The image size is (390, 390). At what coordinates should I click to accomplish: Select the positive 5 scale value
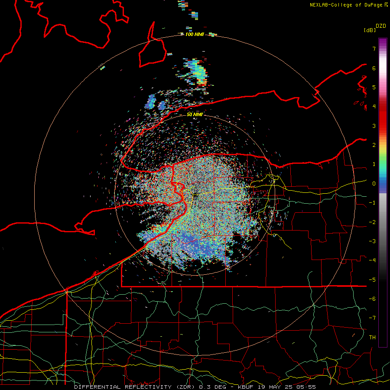[374, 87]
